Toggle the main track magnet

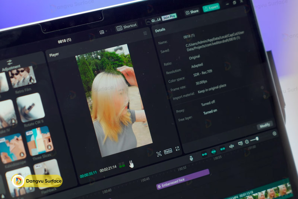(204, 154)
